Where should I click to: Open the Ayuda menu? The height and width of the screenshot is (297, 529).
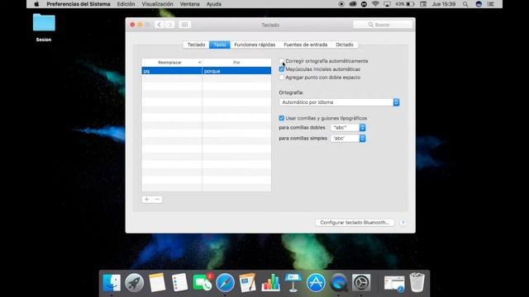pos(213,4)
